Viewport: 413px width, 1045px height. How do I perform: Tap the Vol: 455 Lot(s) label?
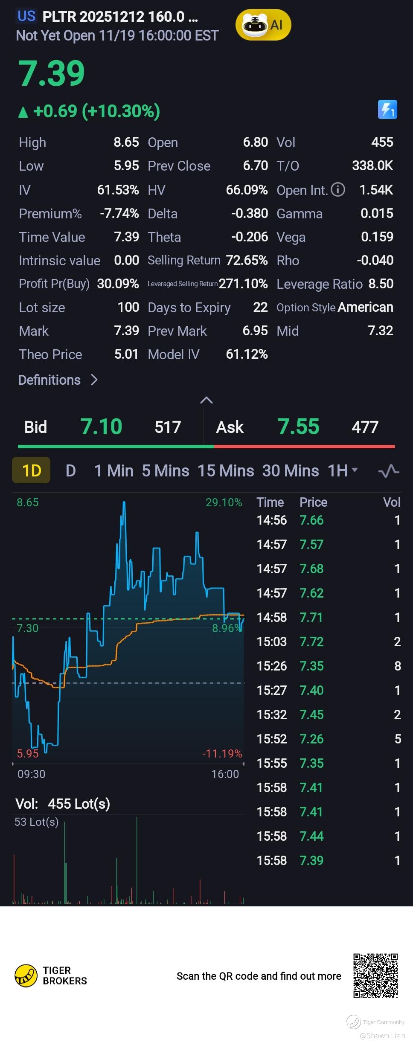(63, 804)
